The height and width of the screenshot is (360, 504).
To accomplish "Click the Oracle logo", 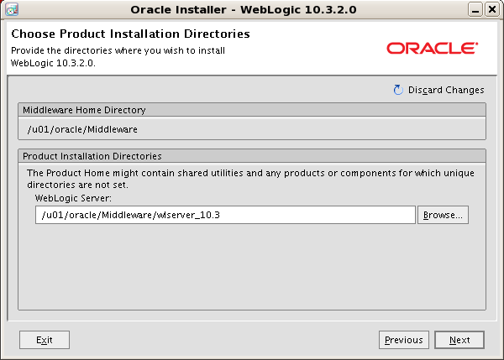I will (x=432, y=49).
